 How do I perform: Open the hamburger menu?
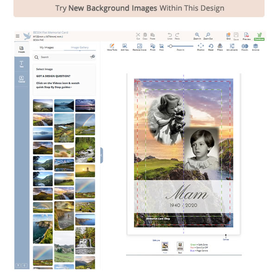coord(18,36)
